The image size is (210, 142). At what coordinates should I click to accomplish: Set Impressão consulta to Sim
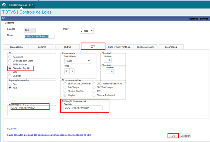click(10, 84)
